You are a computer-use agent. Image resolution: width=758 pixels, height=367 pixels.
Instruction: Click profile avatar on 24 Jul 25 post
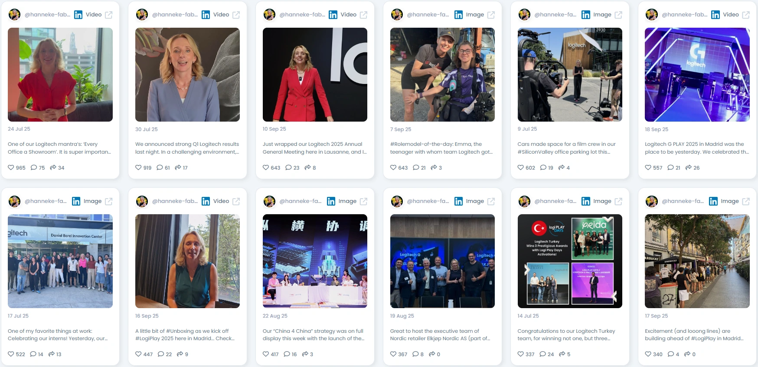[14, 15]
